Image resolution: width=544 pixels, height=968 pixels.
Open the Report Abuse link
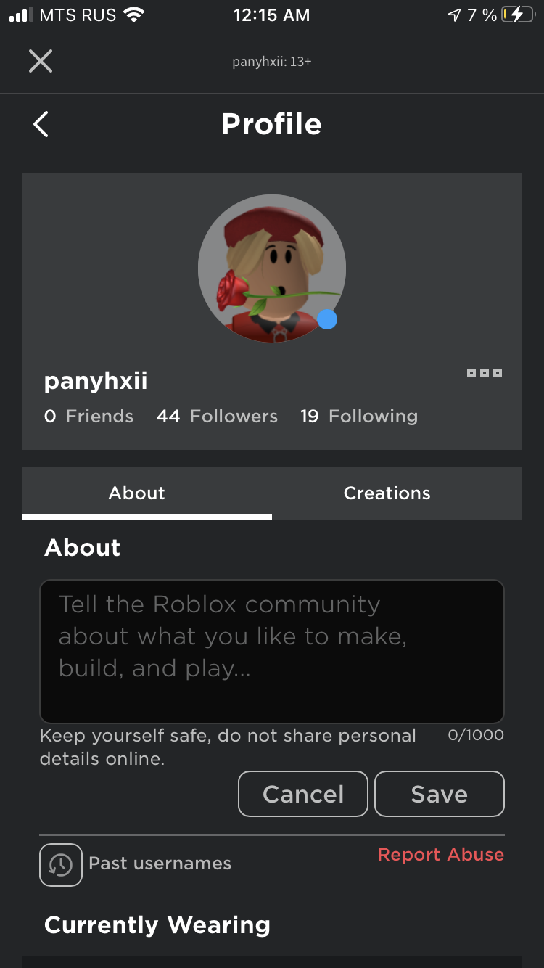point(441,855)
